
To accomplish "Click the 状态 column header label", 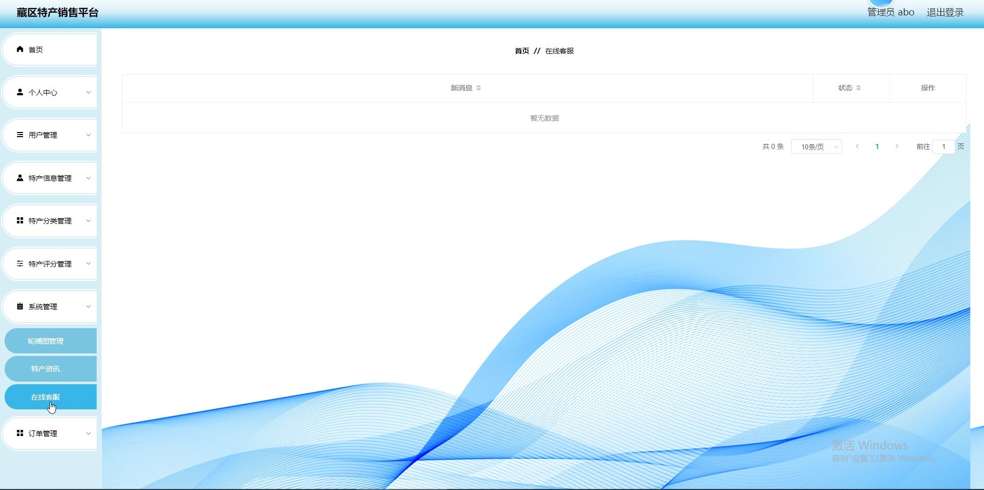I will point(845,88).
